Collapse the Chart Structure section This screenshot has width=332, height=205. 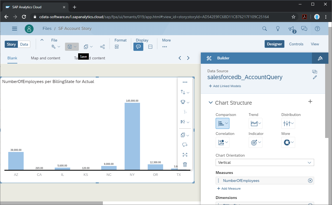tap(211, 103)
